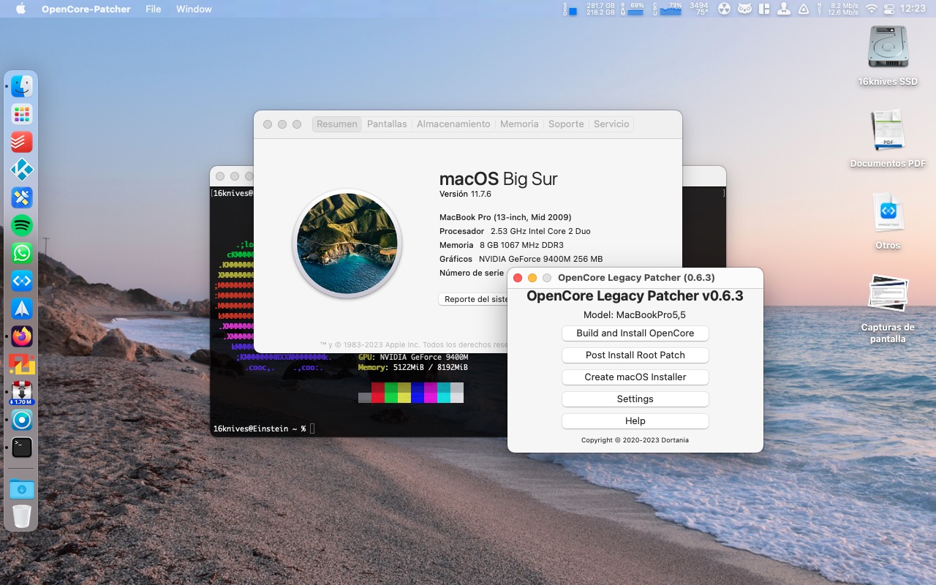Screen dimensions: 936x585
Task: Open the Apple menu
Action: (20, 9)
